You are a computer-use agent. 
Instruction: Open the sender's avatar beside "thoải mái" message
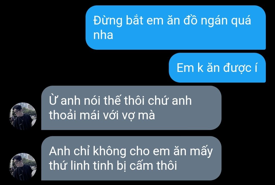(x=23, y=116)
